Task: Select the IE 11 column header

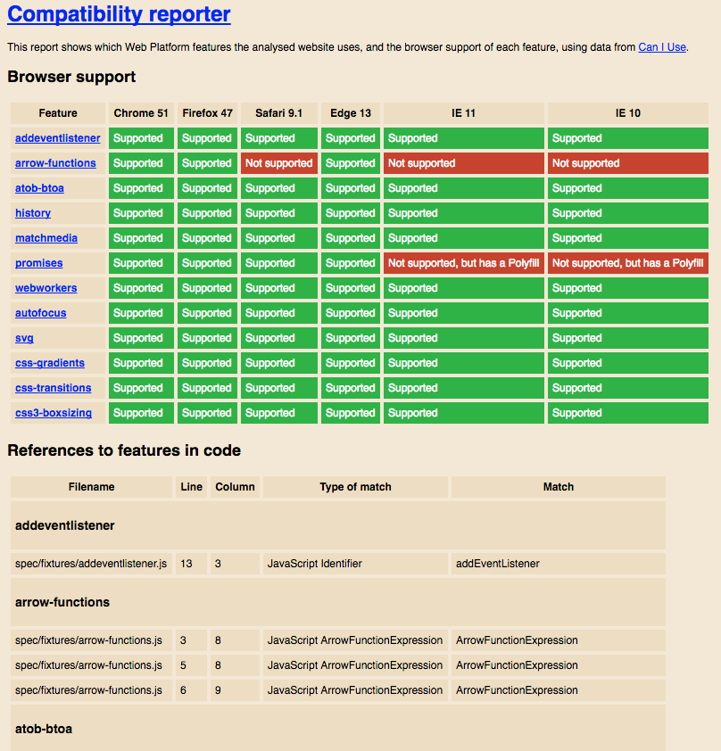Action: (463, 113)
